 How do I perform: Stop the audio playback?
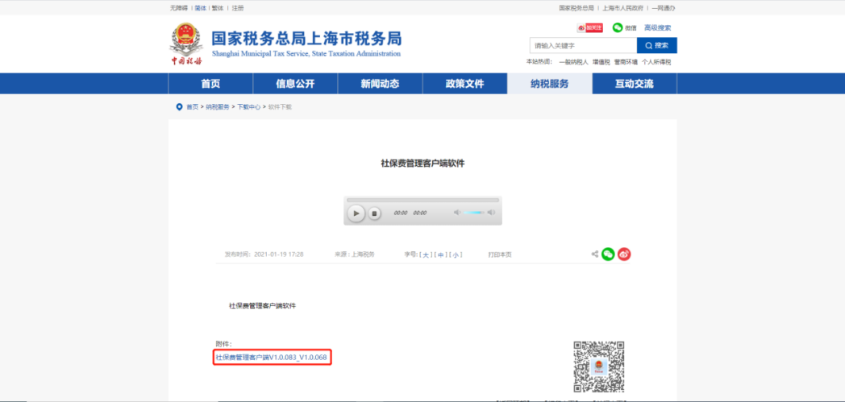click(374, 213)
